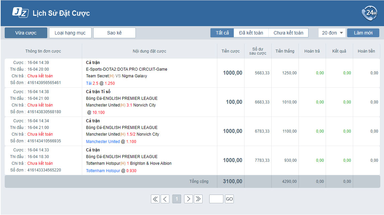Click Hoàn tiền column header
This screenshot has height=215, width=384.
366,51
